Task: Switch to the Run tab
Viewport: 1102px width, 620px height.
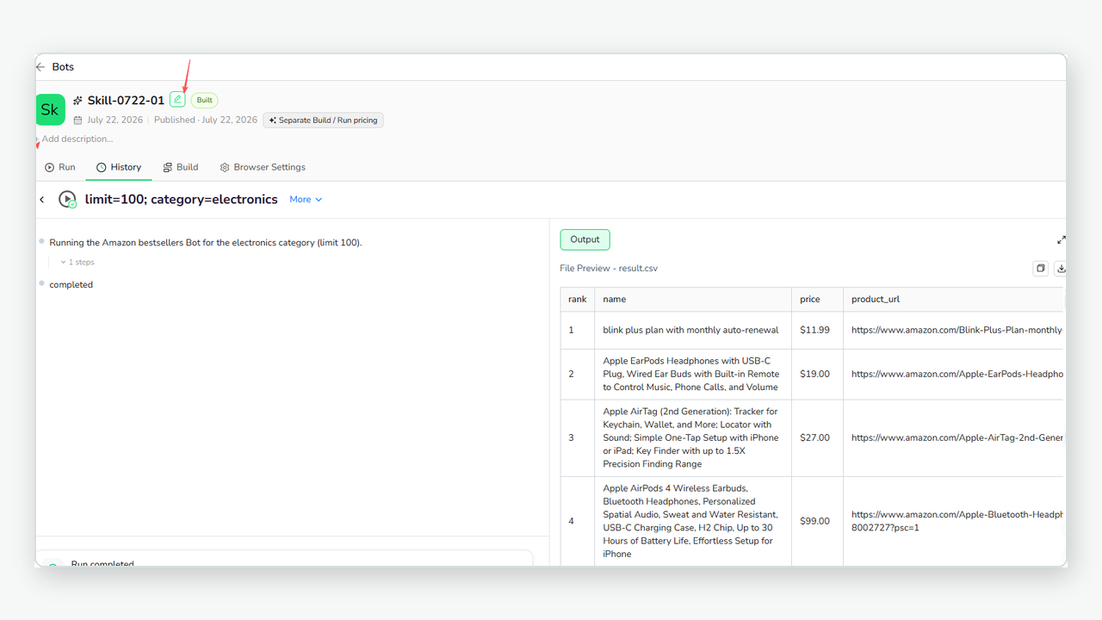Action: coord(60,167)
